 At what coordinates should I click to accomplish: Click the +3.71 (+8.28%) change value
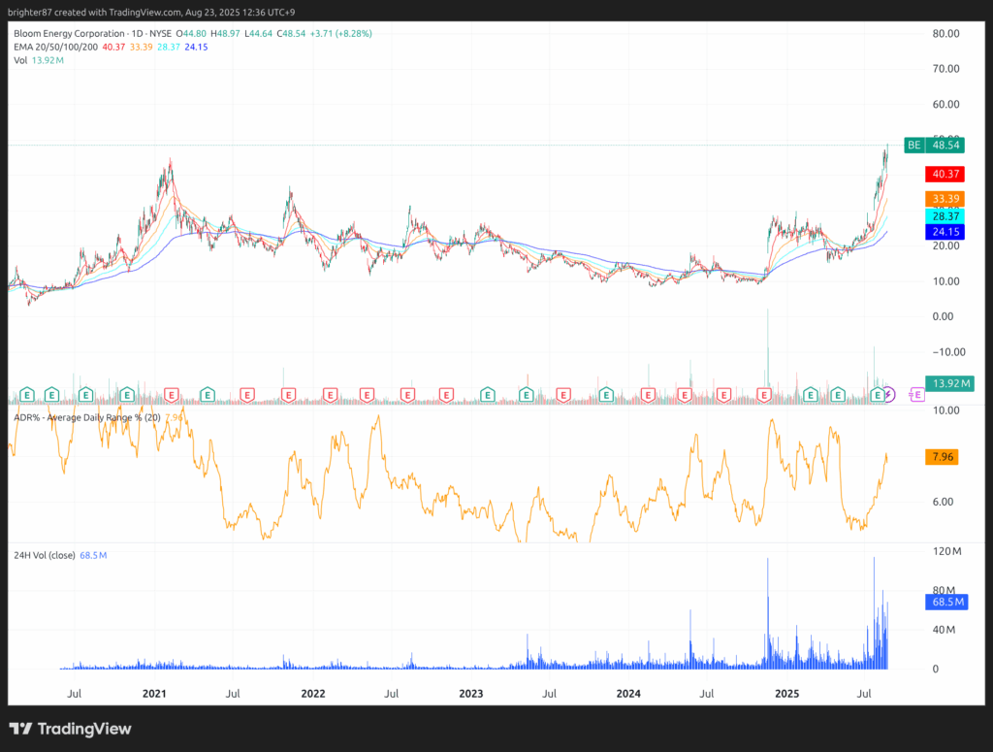340,34
